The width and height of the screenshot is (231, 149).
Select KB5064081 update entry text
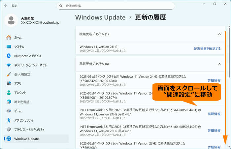[116, 95]
